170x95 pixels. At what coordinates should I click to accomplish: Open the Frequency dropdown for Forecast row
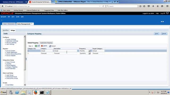[89, 53]
